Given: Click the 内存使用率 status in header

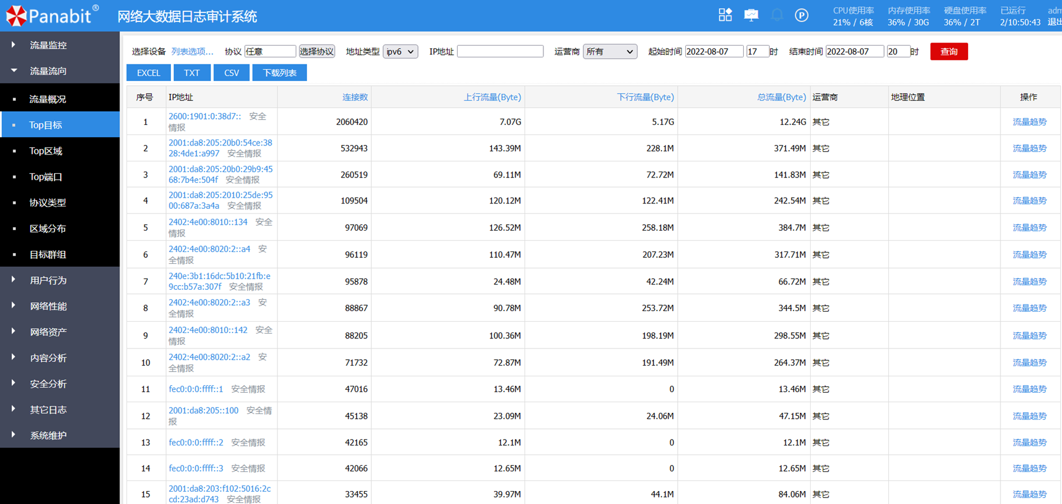Looking at the screenshot, I should [908, 17].
